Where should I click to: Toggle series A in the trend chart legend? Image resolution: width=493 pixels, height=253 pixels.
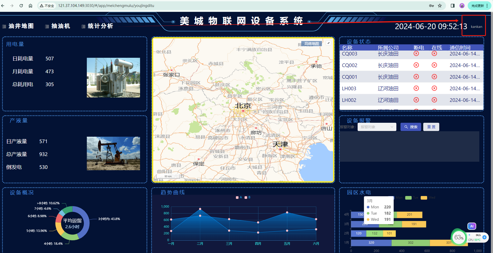239,197
